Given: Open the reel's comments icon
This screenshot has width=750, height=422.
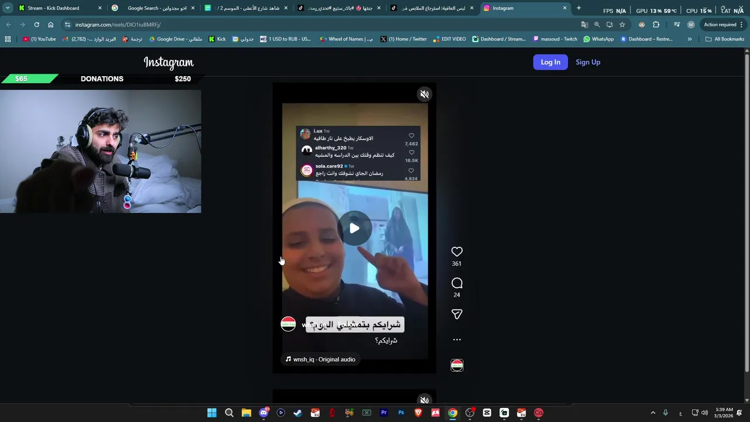Looking at the screenshot, I should (456, 283).
